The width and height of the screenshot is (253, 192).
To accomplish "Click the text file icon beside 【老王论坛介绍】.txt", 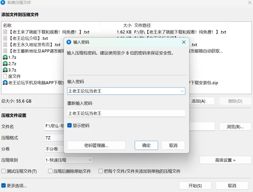I will (5, 38).
